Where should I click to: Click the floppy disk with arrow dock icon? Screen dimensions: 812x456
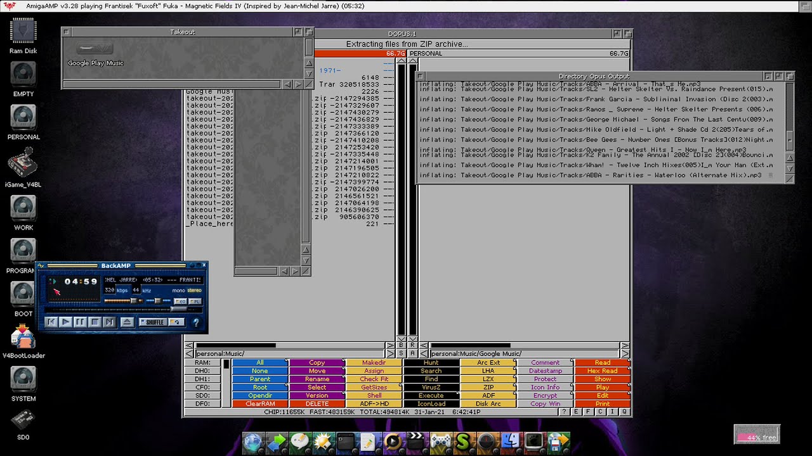(x=558, y=442)
